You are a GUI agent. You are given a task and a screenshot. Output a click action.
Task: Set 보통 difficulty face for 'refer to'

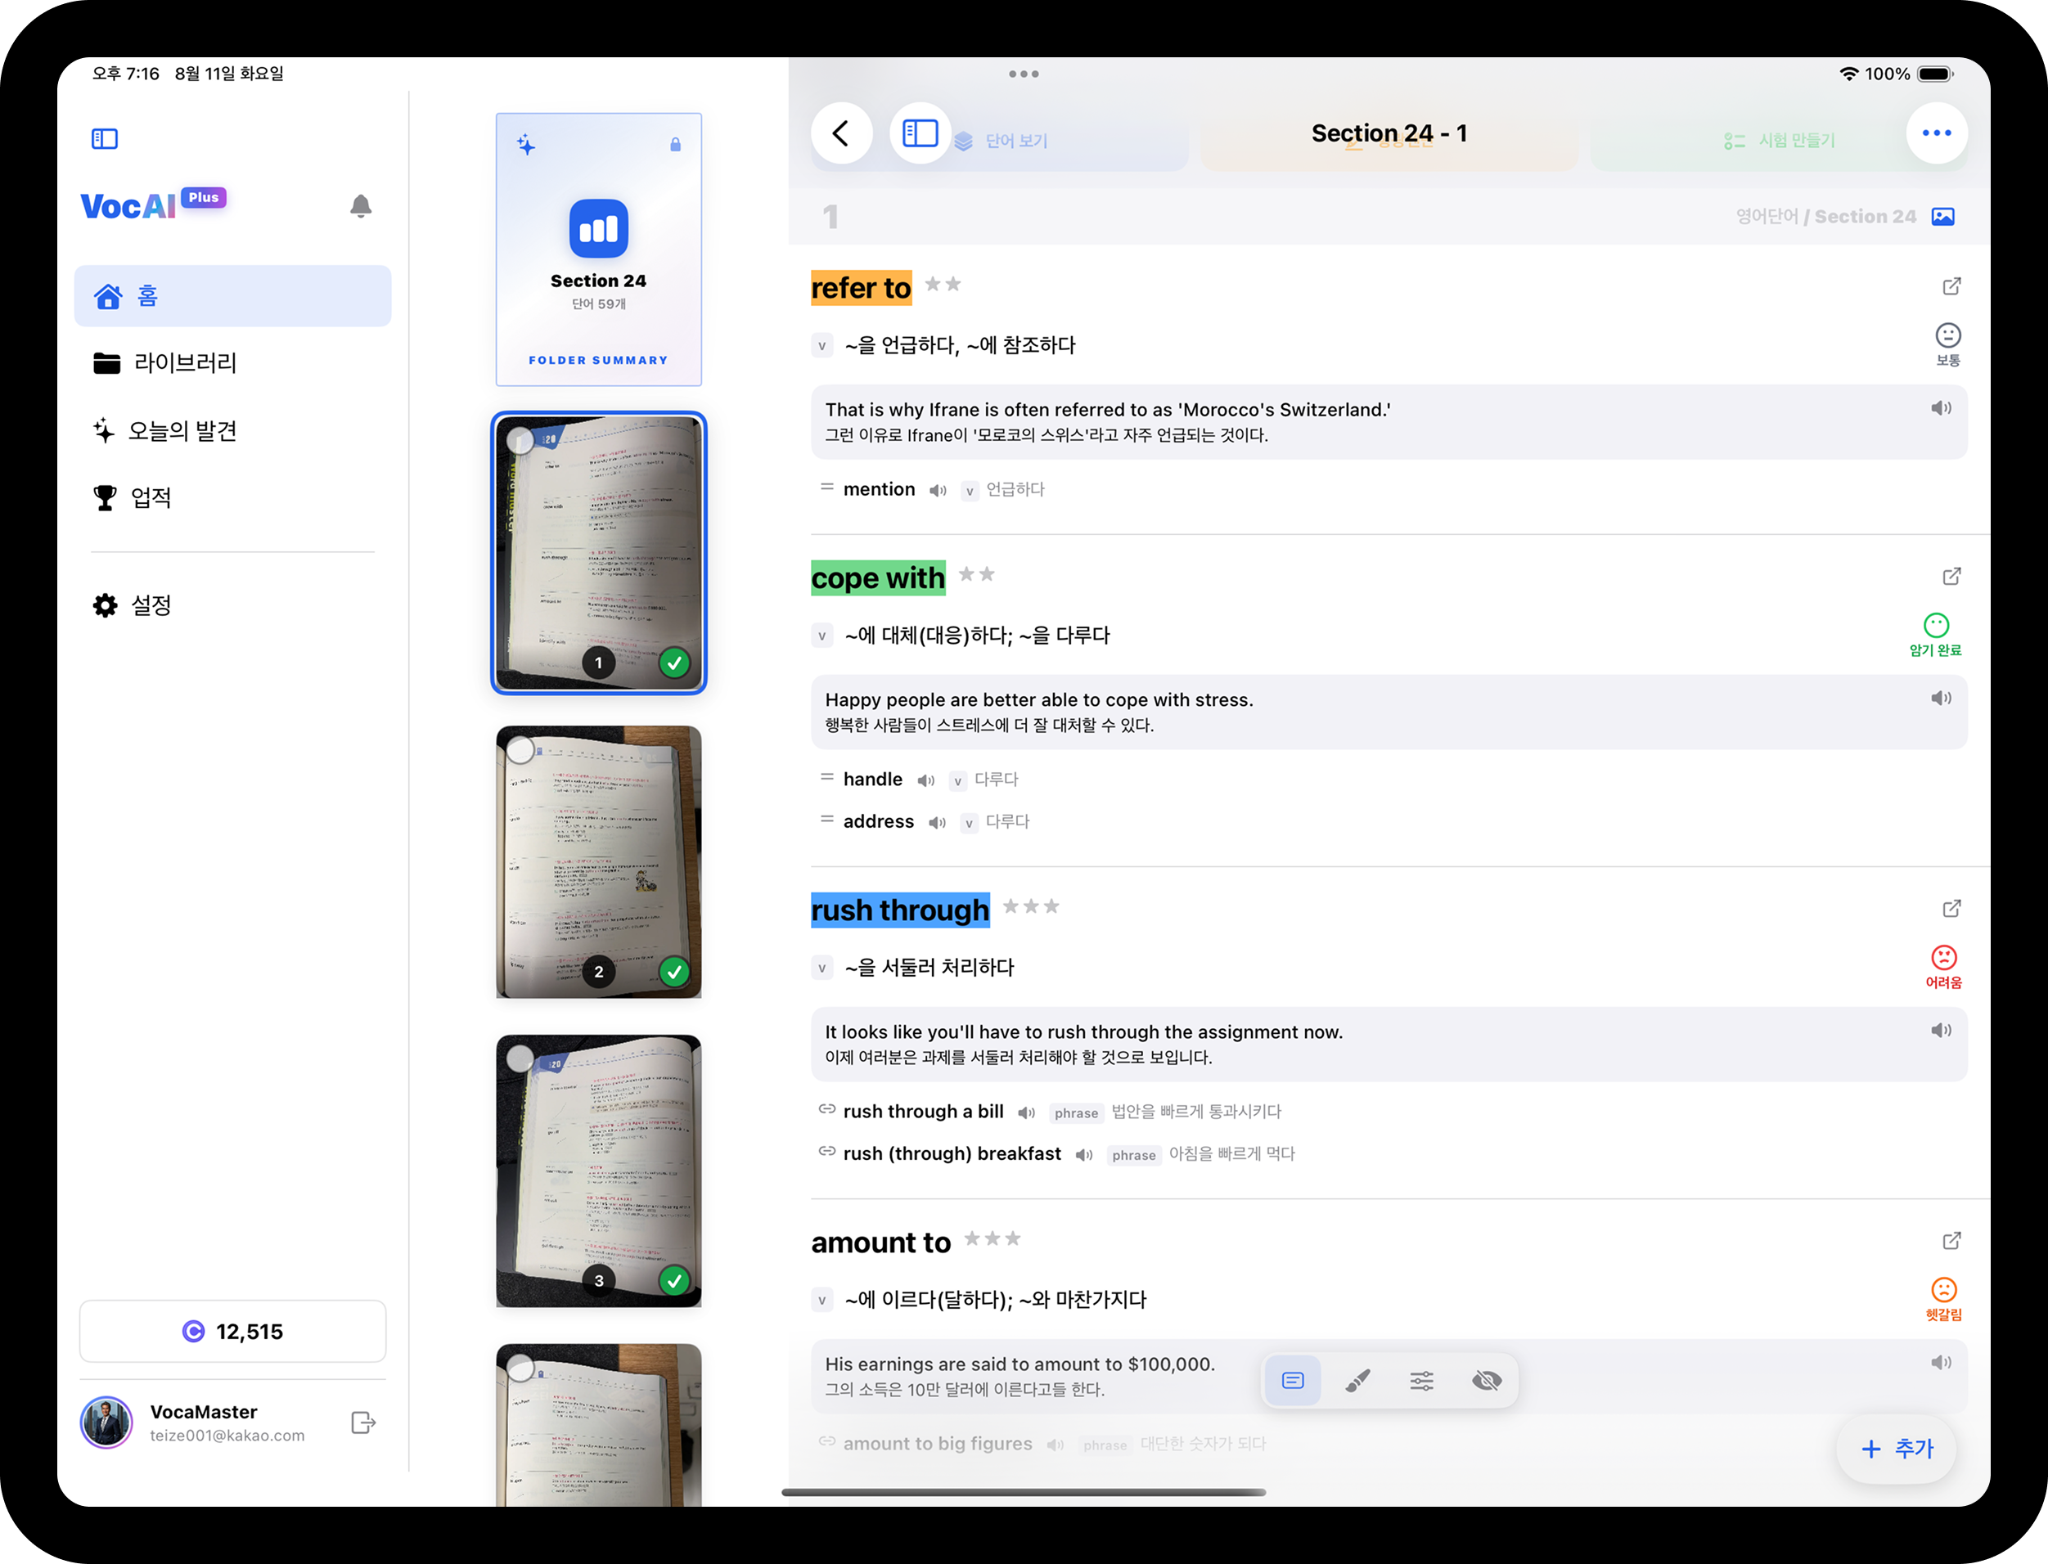[1948, 344]
